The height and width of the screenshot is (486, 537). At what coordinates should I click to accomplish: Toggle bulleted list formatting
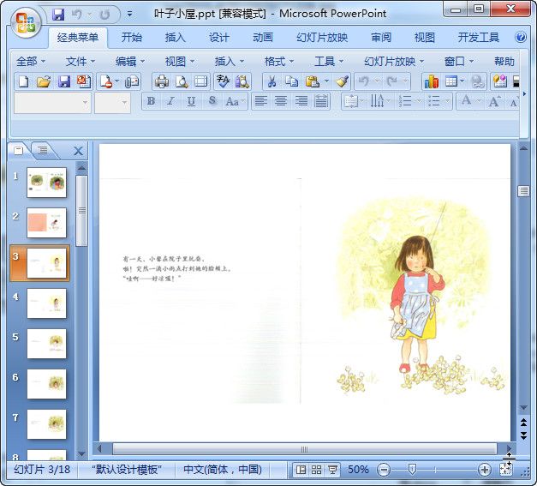(434, 101)
